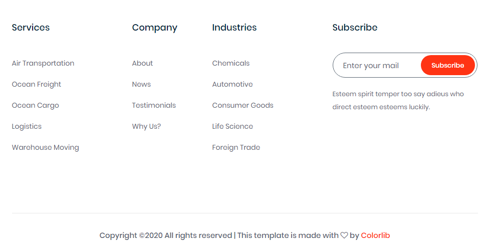Viewport: 486px width, 250px height.
Task: Click the heart icon in the copyright line
Action: coord(344,235)
